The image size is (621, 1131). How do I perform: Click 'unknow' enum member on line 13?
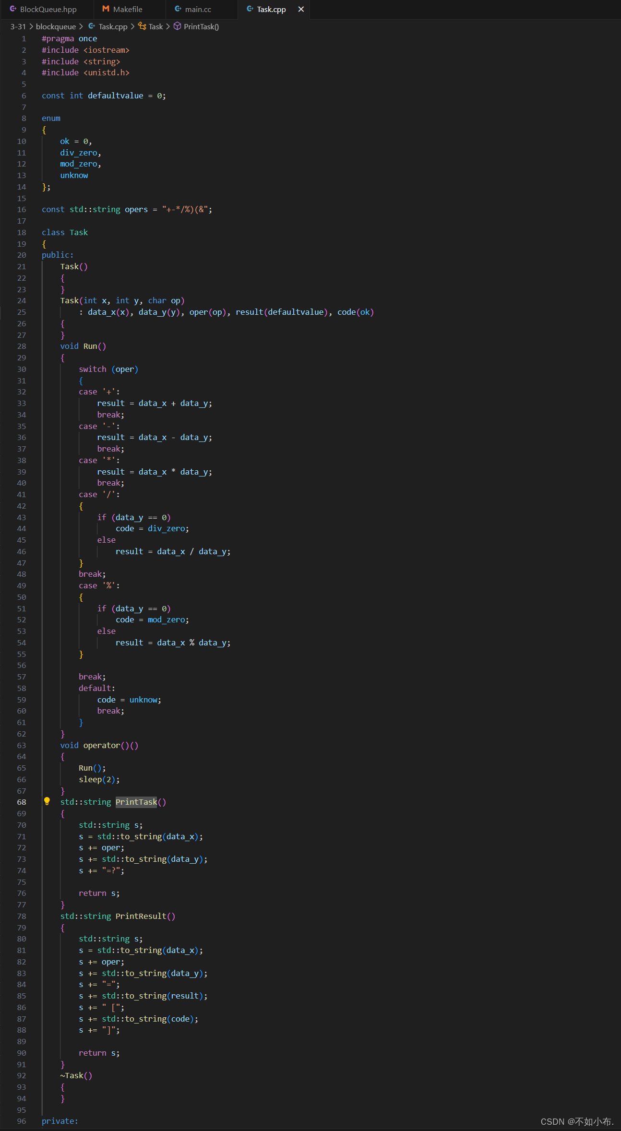pyautogui.click(x=74, y=175)
